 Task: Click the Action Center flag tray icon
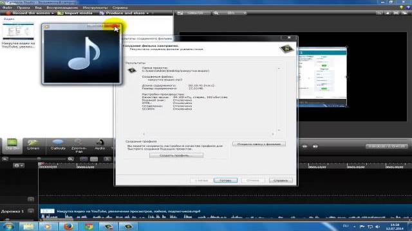(x=362, y=227)
